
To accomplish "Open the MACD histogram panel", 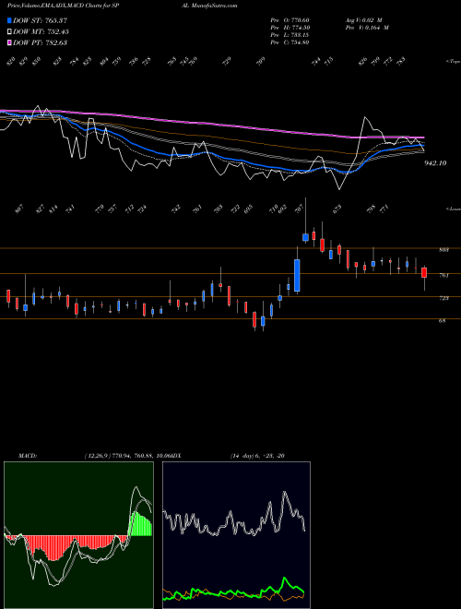I will pos(78,535).
